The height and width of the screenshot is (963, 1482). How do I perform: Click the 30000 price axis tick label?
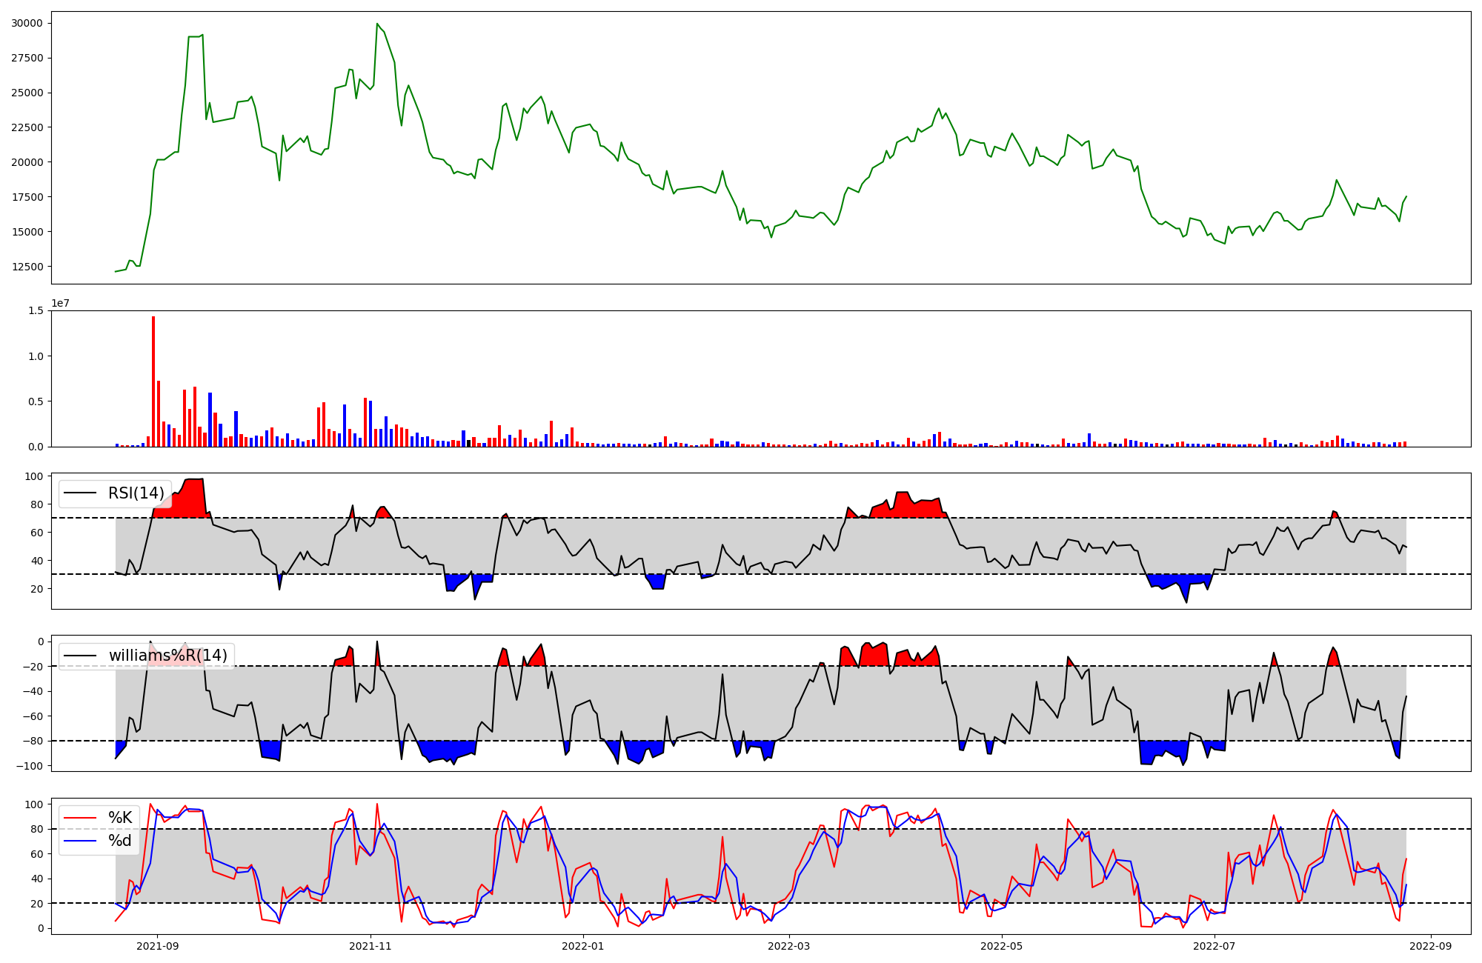[x=27, y=24]
